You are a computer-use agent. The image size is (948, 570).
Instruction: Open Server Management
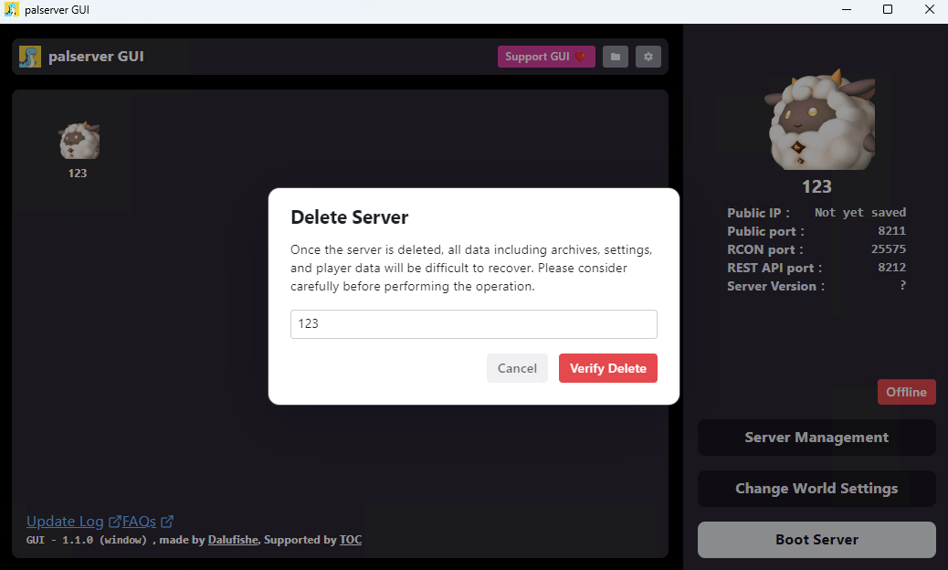(816, 438)
